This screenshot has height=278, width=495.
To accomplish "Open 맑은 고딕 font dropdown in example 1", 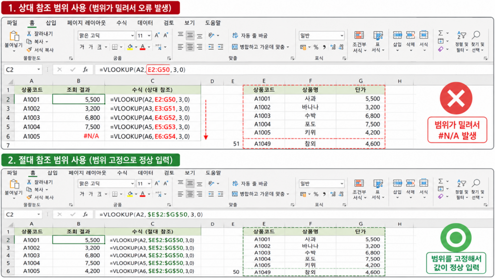I will click(x=132, y=36).
